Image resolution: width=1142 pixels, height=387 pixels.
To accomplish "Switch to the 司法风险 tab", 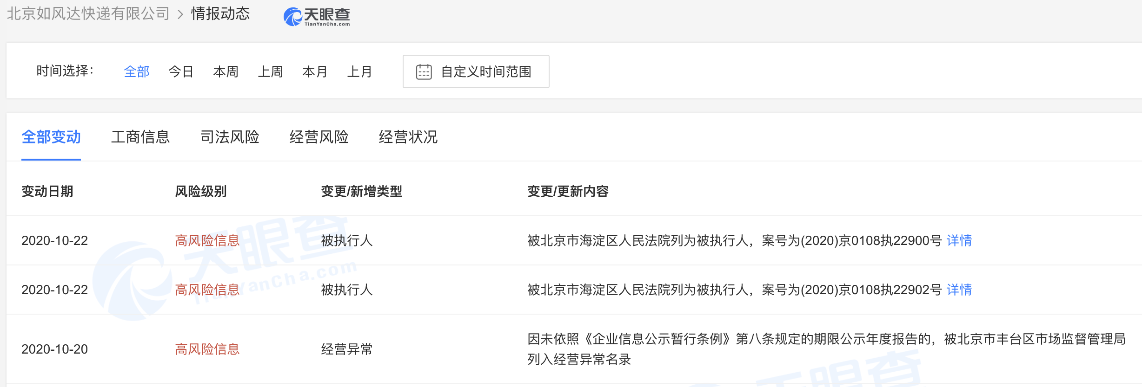I will tap(230, 137).
